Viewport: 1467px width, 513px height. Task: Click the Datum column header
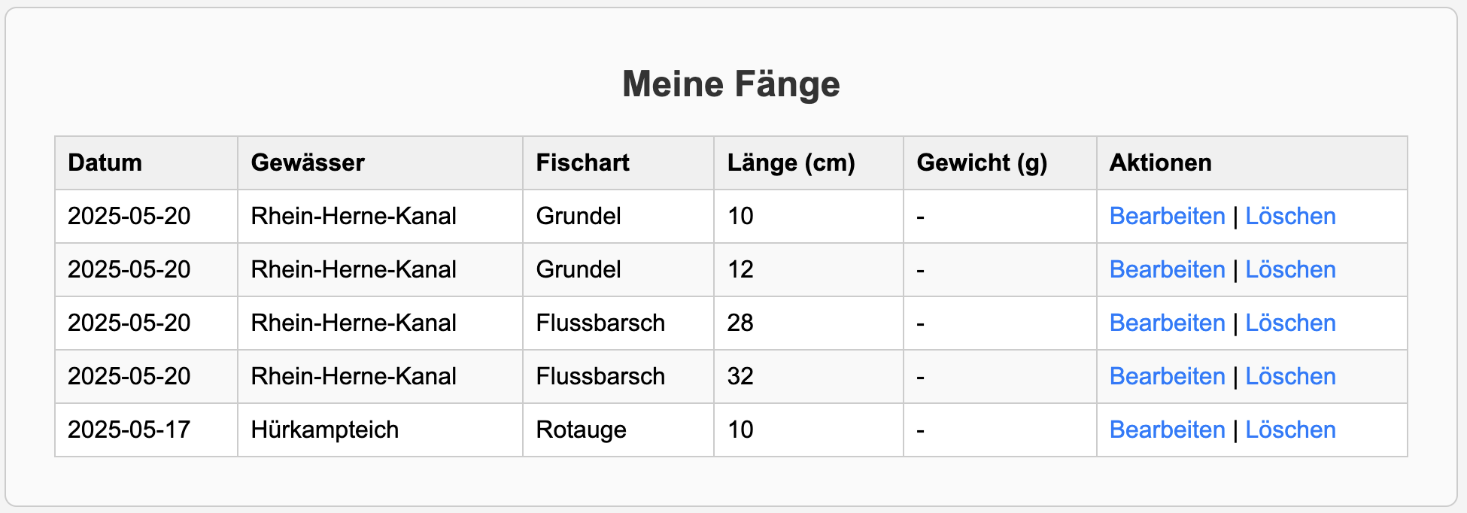point(147,162)
